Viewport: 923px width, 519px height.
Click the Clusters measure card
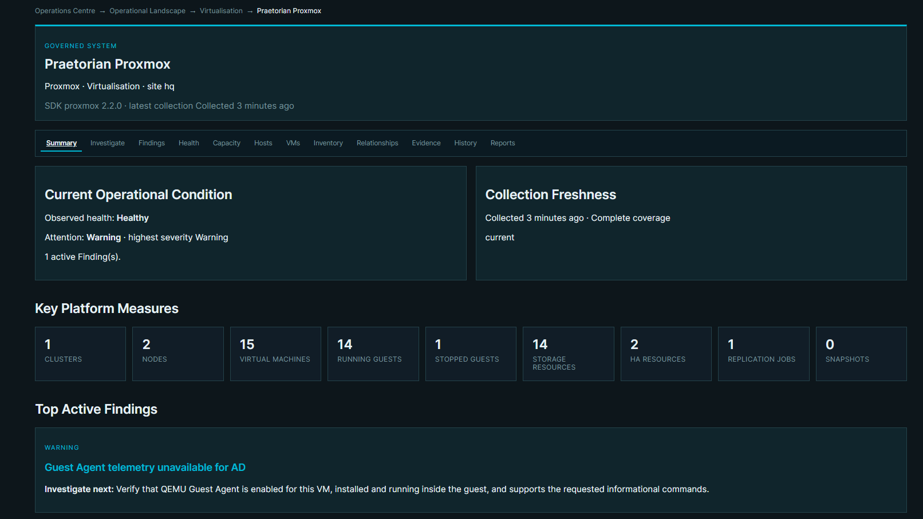click(x=80, y=354)
